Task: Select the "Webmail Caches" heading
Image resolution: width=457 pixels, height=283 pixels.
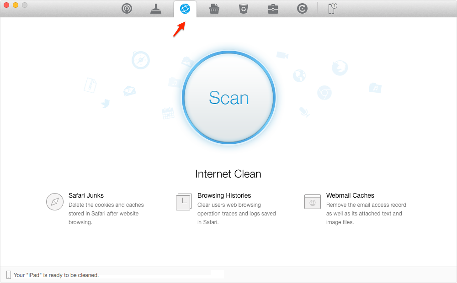Action: (x=350, y=195)
